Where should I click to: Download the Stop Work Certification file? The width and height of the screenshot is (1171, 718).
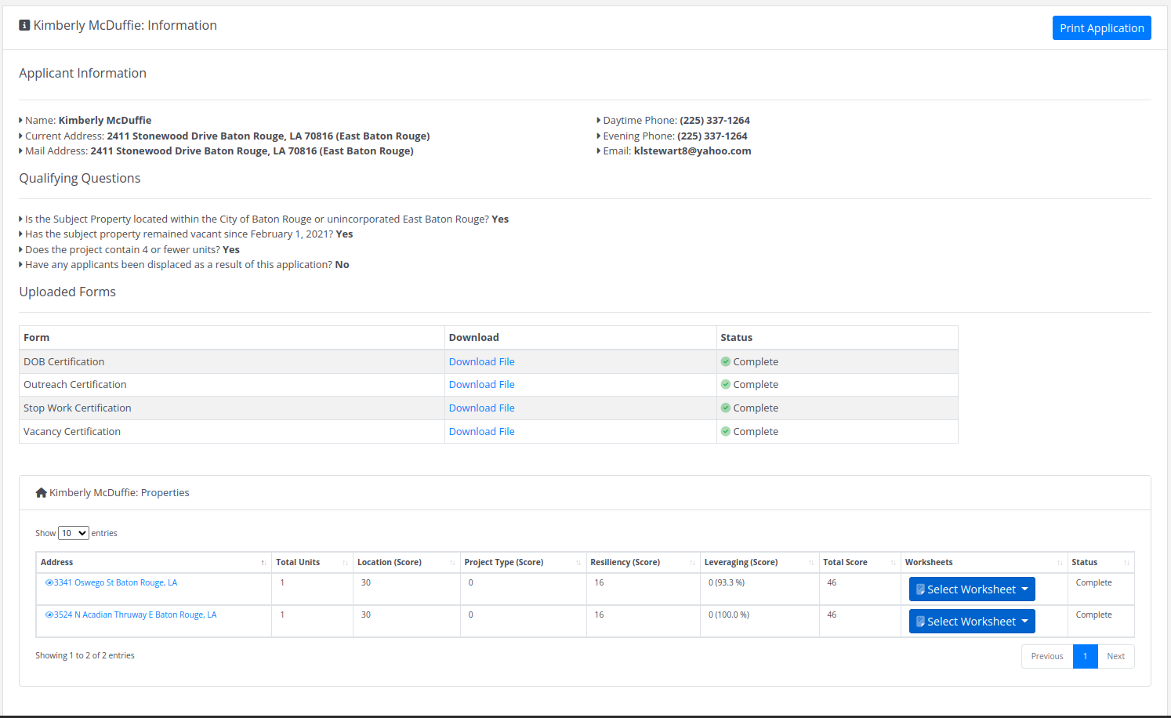(x=481, y=408)
